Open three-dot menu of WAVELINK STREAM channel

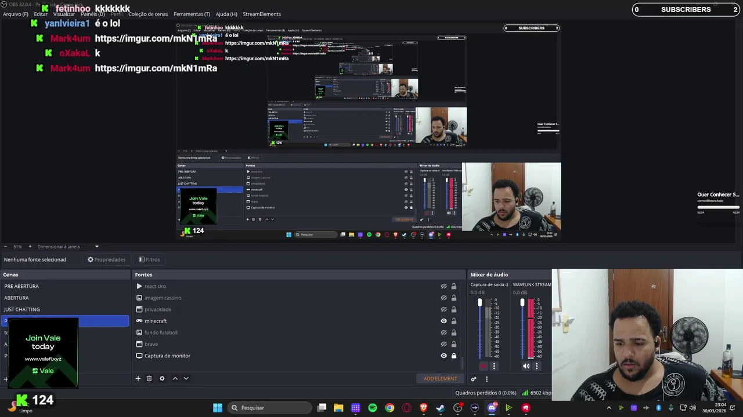click(x=536, y=366)
